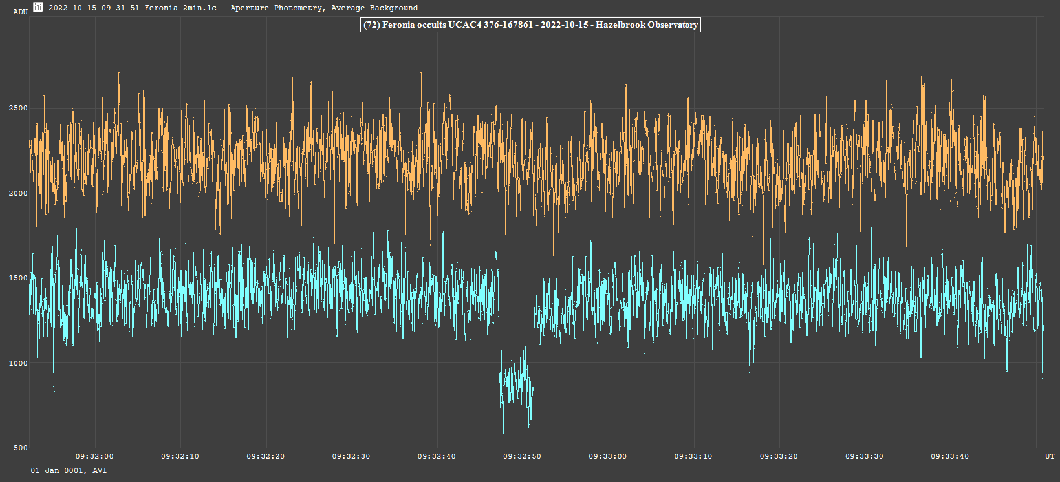This screenshot has height=482, width=1060.
Task: Click the 09:33:30 time label
Action: point(865,456)
